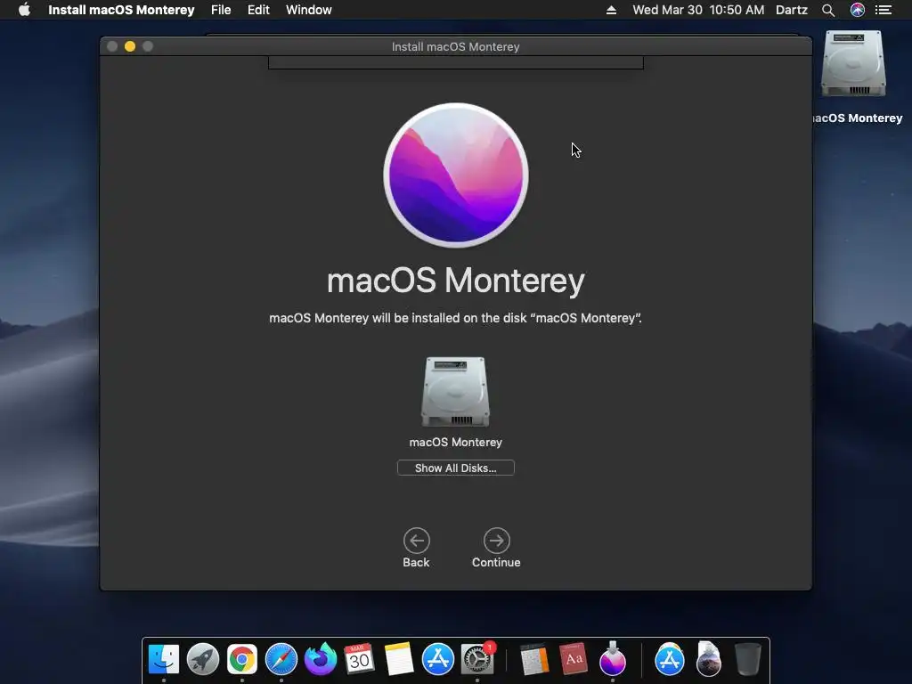Click the Install macOS Monterey window title
The width and height of the screenshot is (912, 684).
pos(455,46)
